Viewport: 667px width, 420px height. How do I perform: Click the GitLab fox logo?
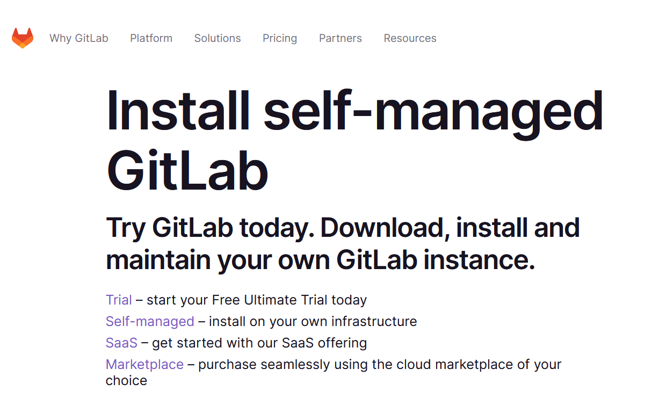point(23,38)
